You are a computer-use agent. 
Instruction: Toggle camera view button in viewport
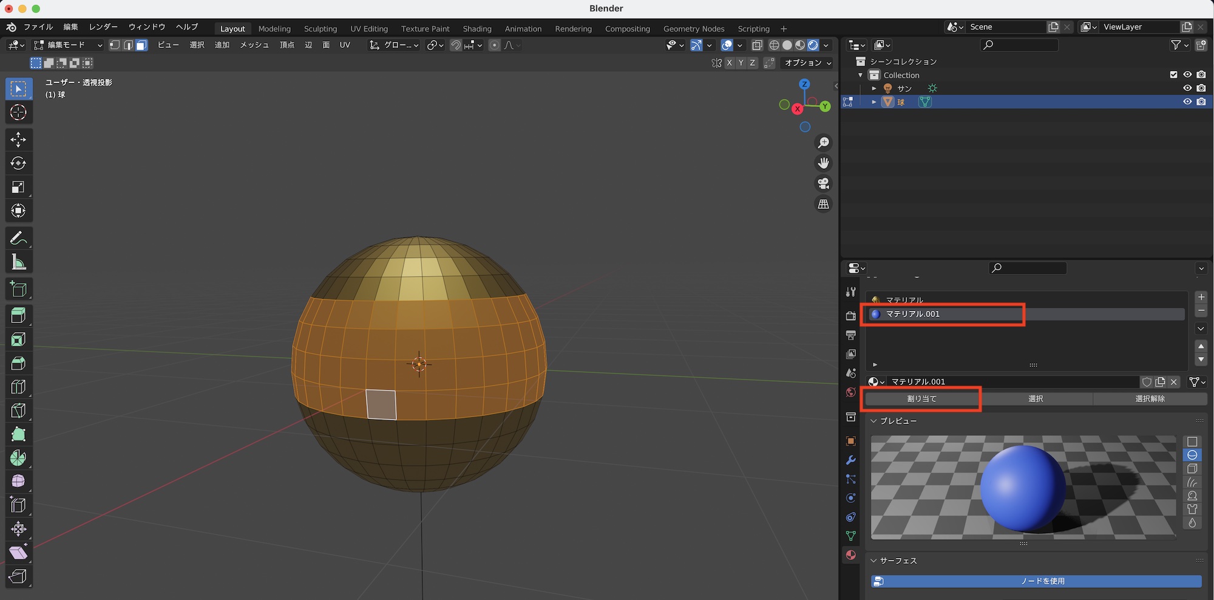pos(823,183)
